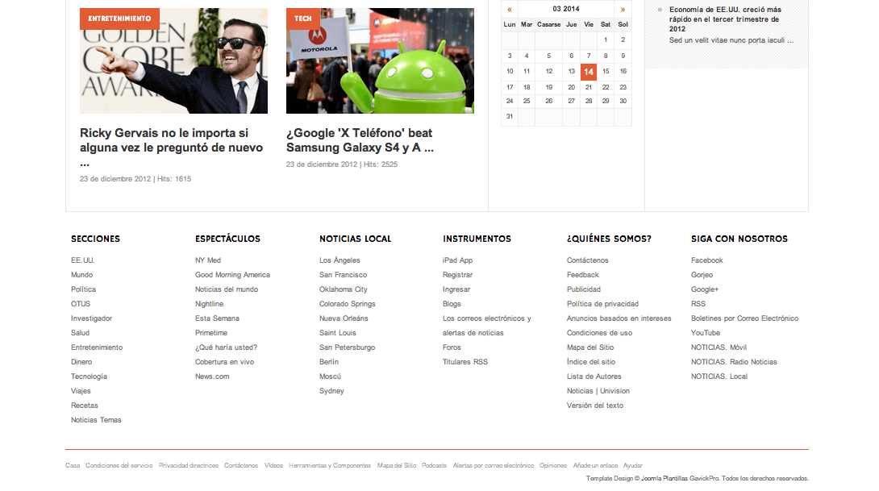The height and width of the screenshot is (491, 879).
Task: Click the TECH category tag
Action: pos(302,19)
